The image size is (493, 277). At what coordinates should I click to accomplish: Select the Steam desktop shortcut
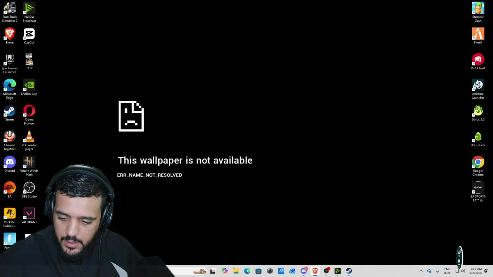[10, 113]
